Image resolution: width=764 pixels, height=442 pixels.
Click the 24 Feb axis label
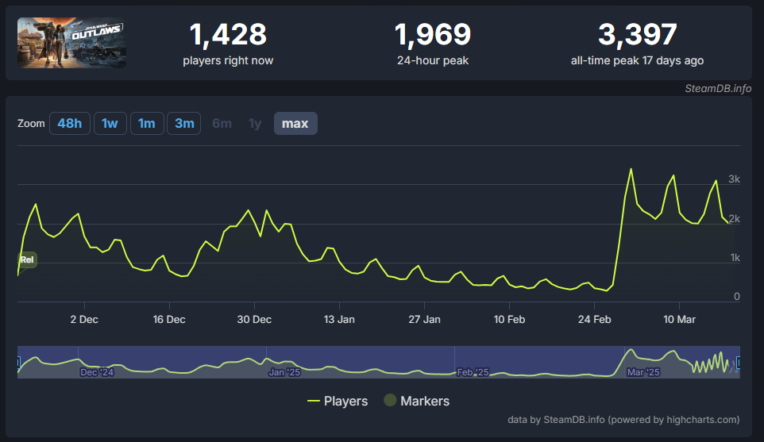pyautogui.click(x=594, y=320)
